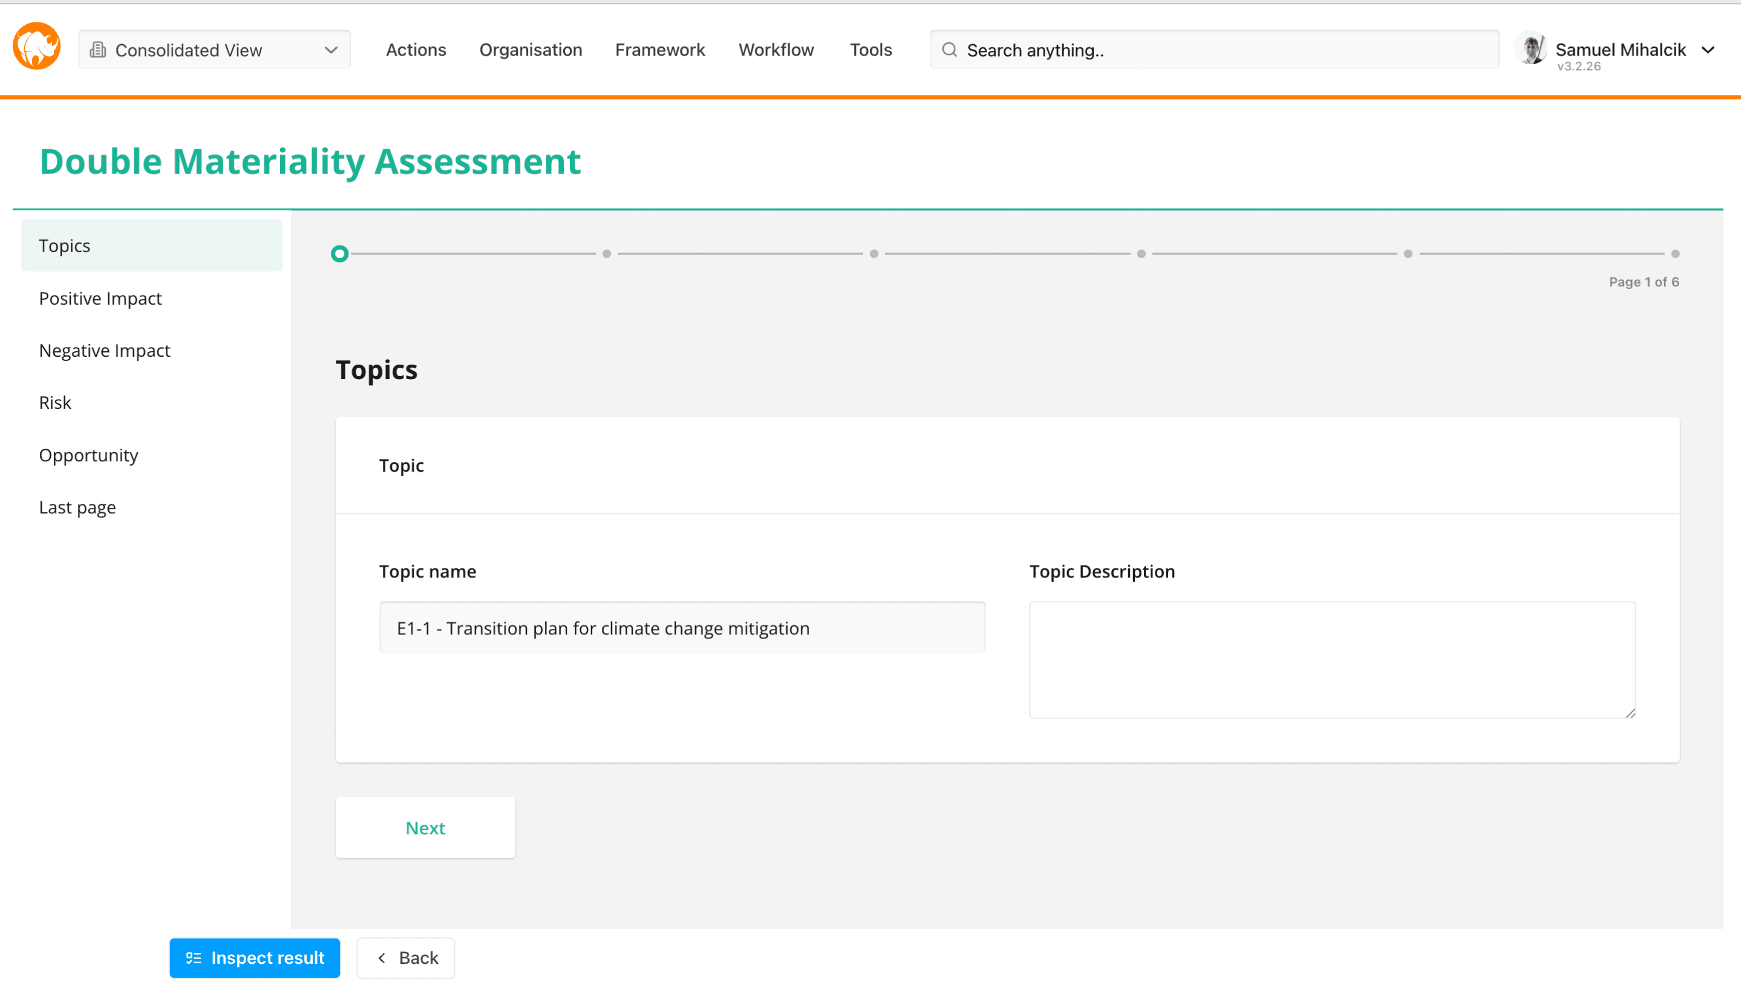Open the Consolidated View dropdown
Image resolution: width=1741 pixels, height=982 pixels.
pos(214,50)
